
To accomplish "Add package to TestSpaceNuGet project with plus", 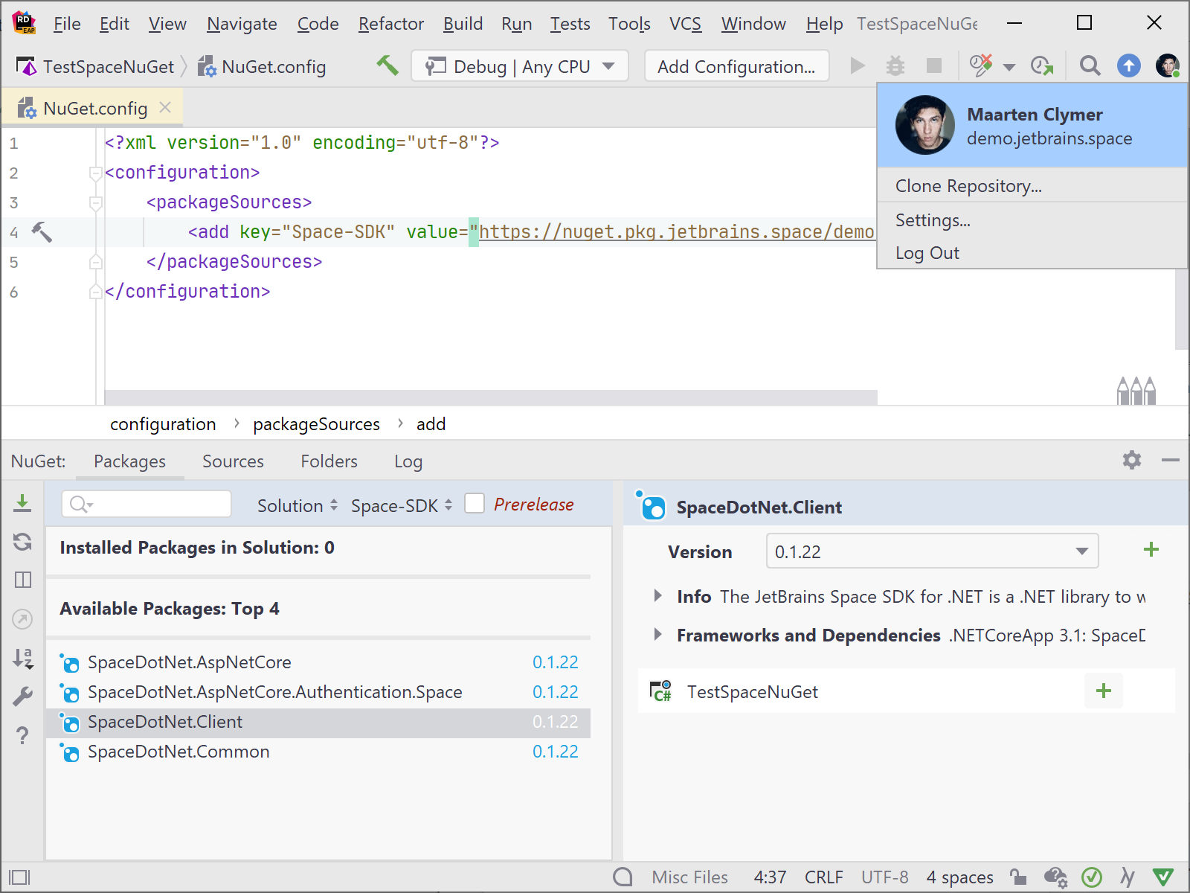I will 1104,691.
